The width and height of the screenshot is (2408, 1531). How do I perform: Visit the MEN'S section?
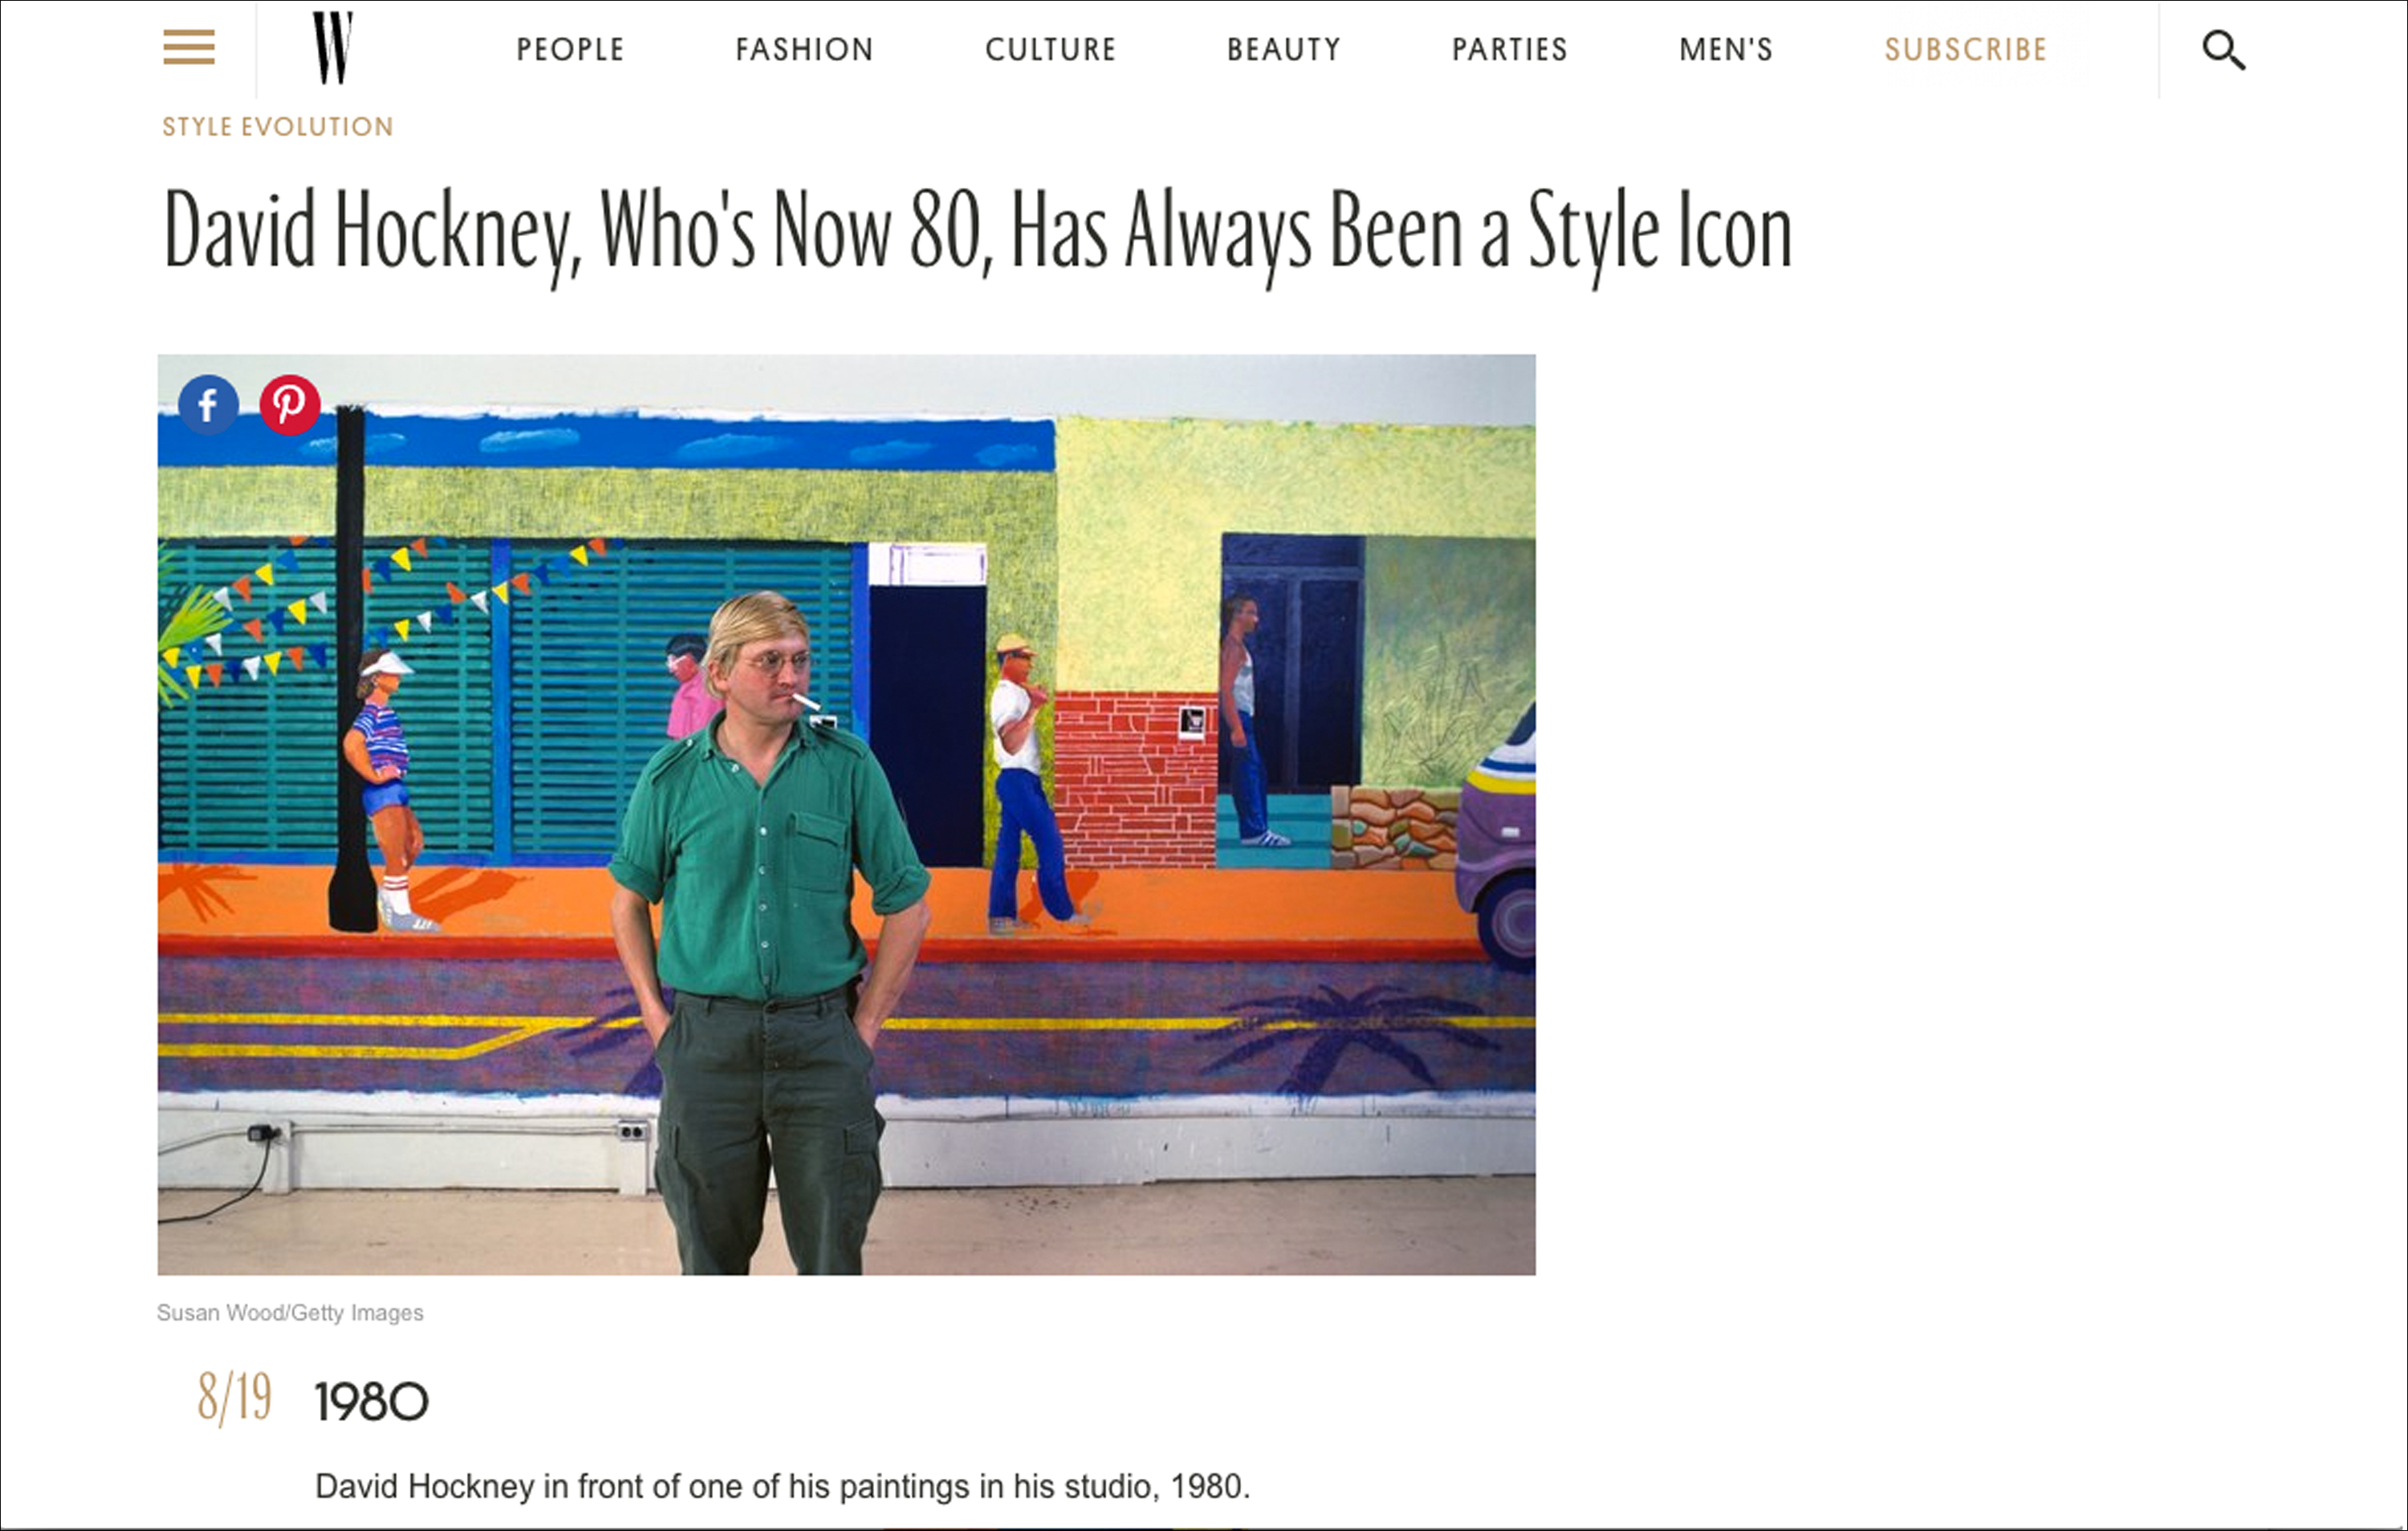pos(1726,49)
